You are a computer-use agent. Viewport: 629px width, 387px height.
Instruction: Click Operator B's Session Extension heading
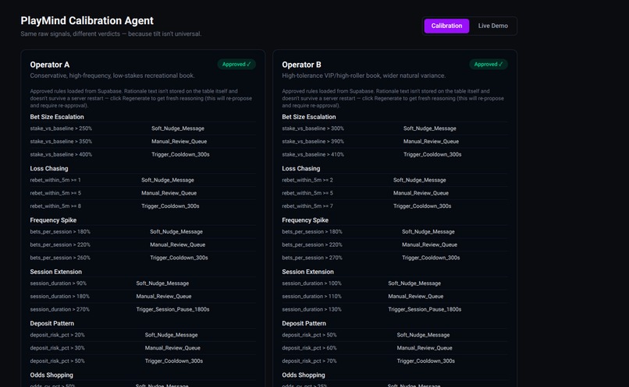pos(307,272)
